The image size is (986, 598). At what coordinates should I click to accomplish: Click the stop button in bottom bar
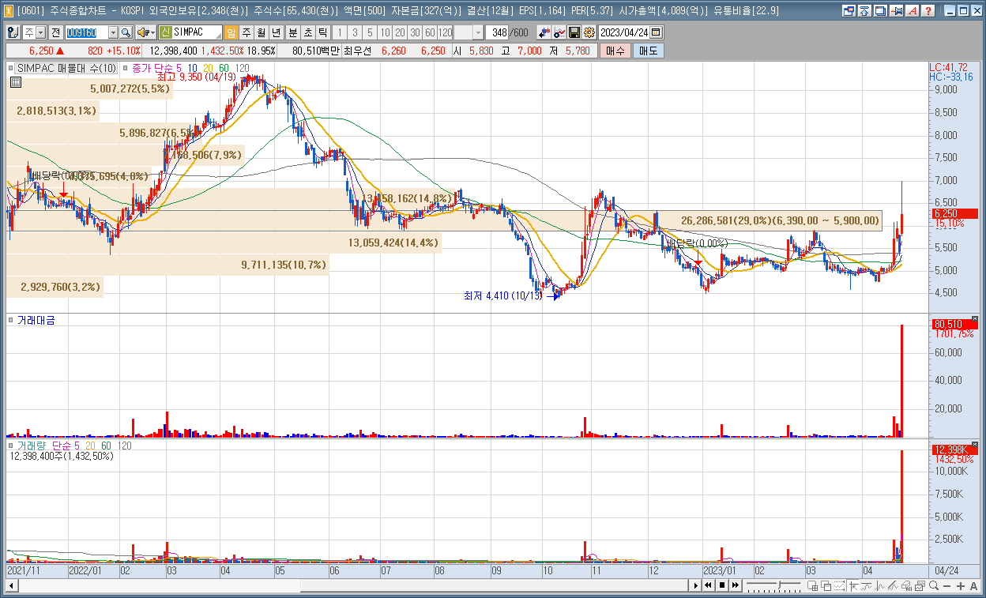[x=722, y=585]
